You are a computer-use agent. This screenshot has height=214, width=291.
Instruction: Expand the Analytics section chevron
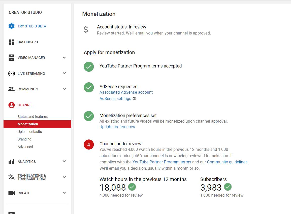click(x=64, y=162)
